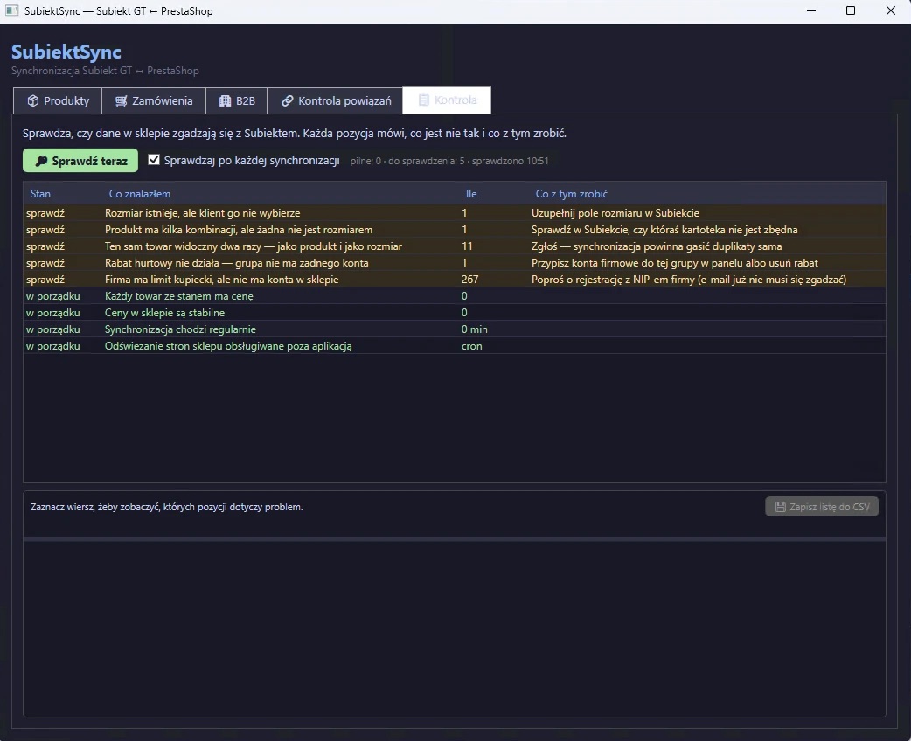Click the link icon on Kontrola powiązań tab

click(287, 101)
